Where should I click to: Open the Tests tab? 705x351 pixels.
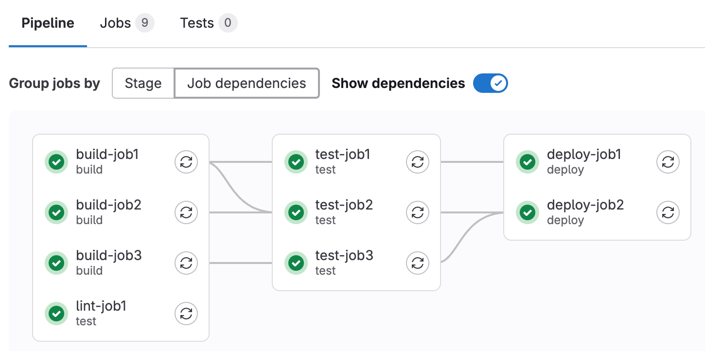(x=208, y=23)
